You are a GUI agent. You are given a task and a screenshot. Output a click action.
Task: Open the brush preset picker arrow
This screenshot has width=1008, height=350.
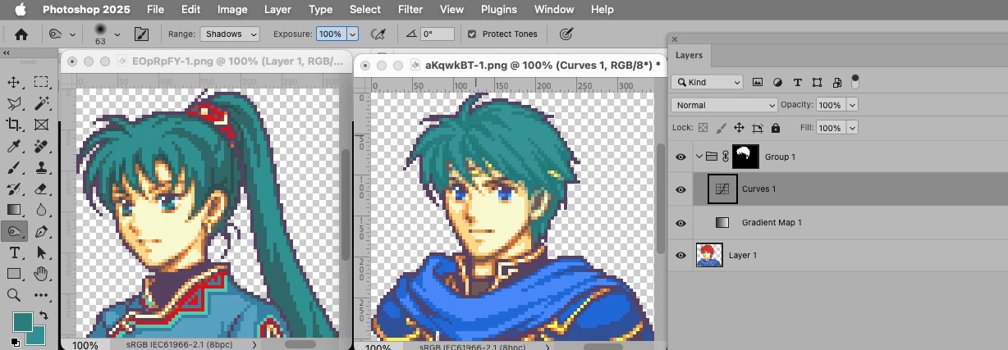coord(117,34)
